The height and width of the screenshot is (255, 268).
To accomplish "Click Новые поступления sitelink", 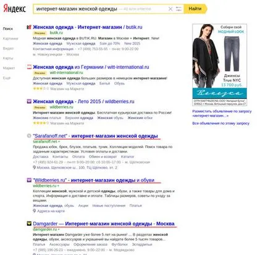I will [x=109, y=206].
